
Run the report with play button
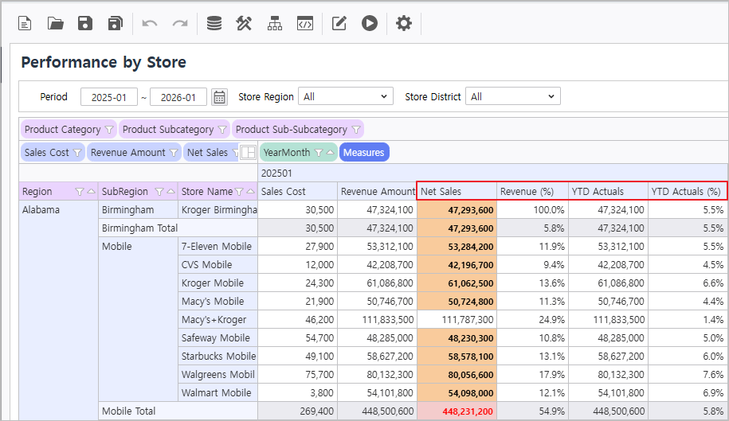coord(369,24)
